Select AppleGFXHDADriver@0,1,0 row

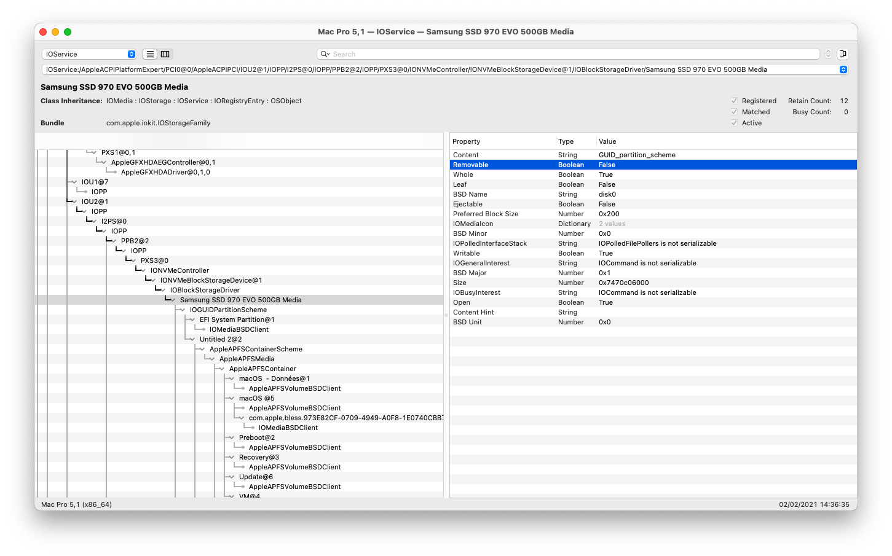239,172
